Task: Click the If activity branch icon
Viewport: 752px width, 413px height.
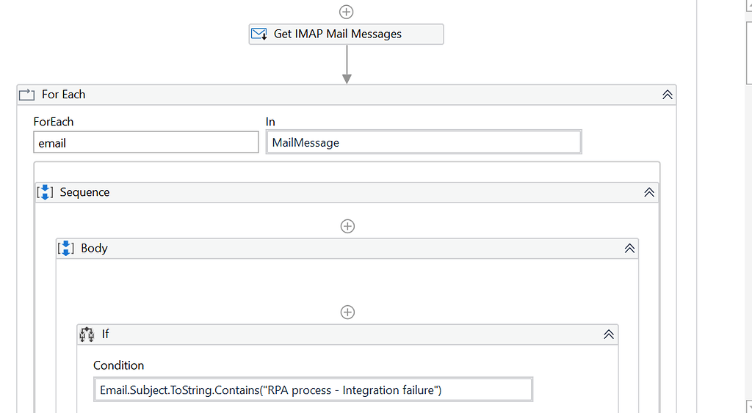Action: click(87, 335)
